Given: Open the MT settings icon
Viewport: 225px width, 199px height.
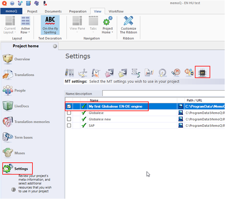Looking at the screenshot, I should pos(203,72).
